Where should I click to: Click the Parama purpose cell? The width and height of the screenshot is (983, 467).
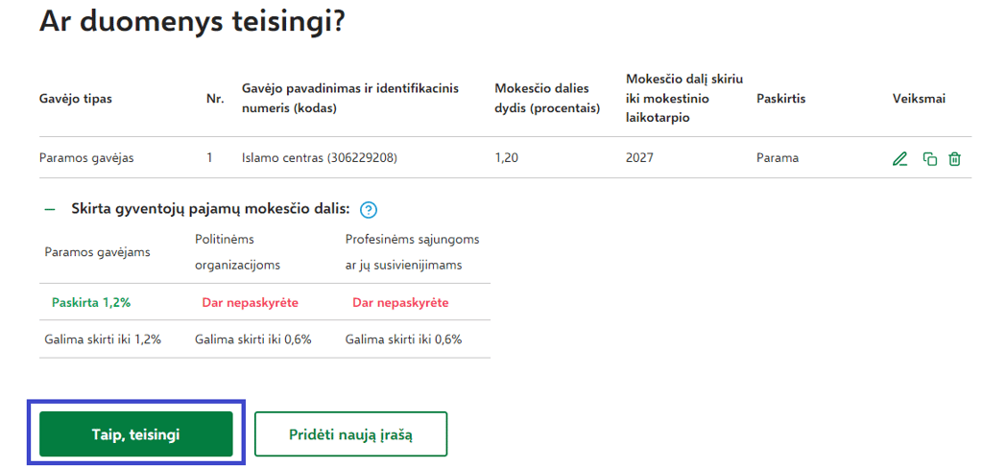778,158
